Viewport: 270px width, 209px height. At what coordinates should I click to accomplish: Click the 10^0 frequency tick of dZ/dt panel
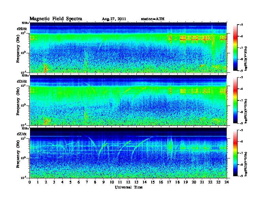[23, 158]
